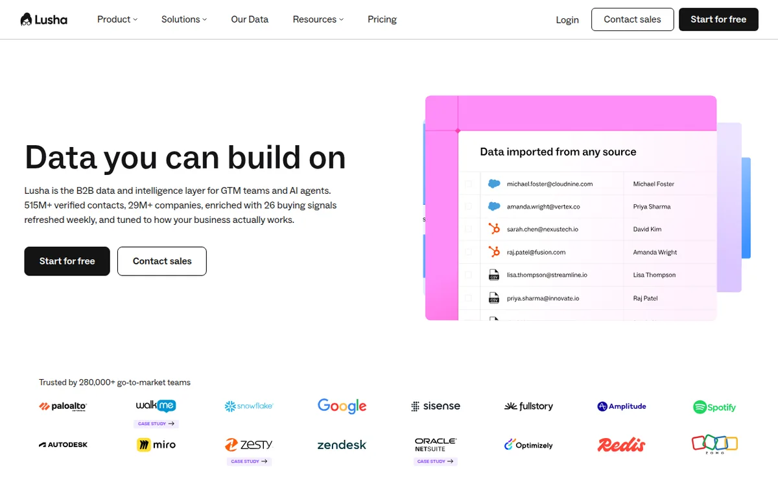The image size is (778, 486).
Task: Select the email lisa.thompson@streamline.io
Action: pos(547,275)
